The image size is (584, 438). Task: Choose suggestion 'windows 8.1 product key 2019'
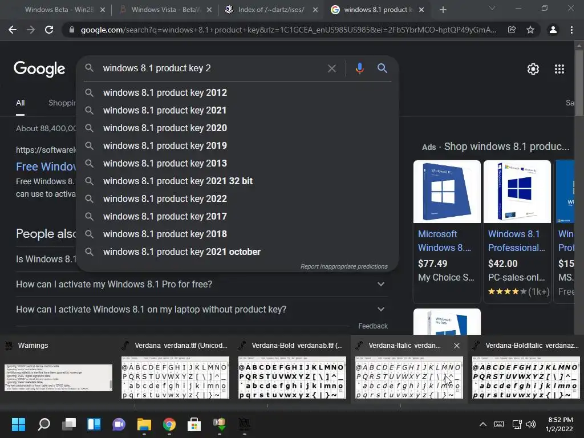tap(238, 145)
